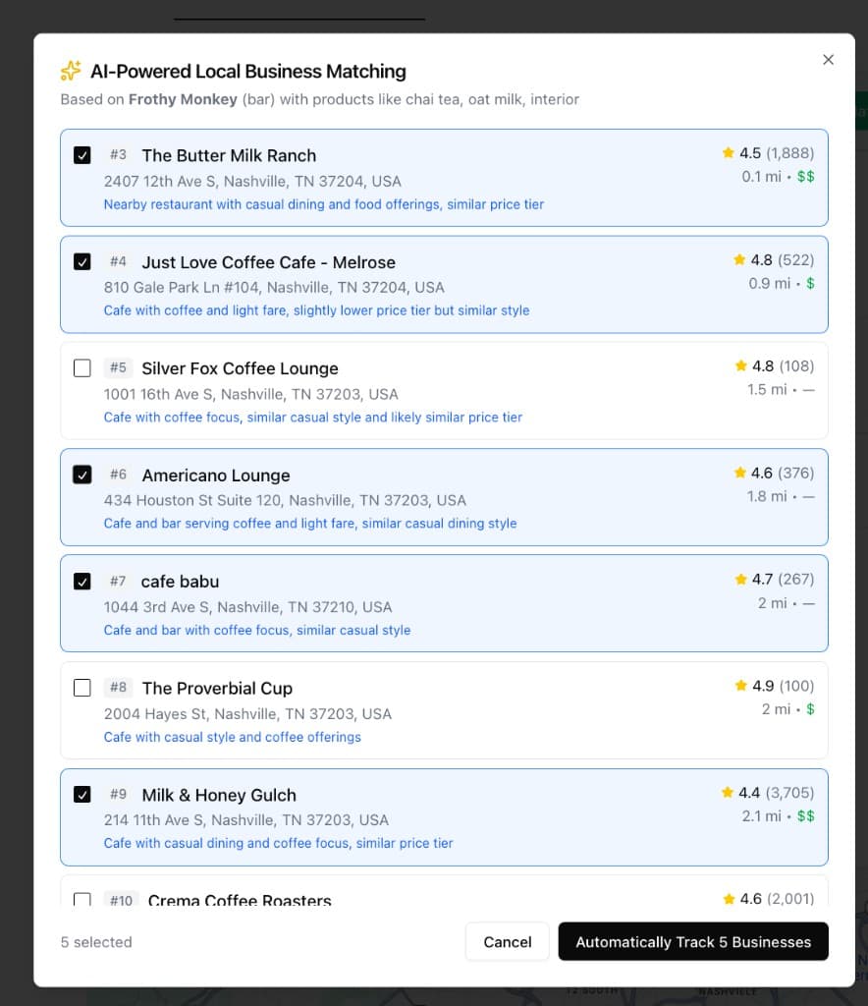Click 'Cafe with casual dining and coffee focus'

(x=278, y=843)
